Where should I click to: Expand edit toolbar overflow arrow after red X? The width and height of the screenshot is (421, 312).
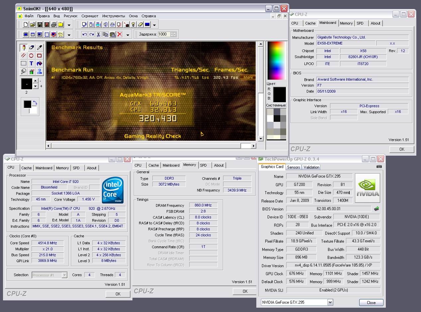click(128, 35)
